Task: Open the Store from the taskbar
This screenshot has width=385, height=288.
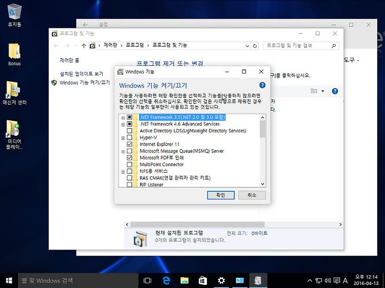Action: 203,281
